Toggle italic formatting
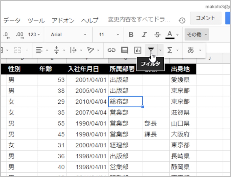The height and width of the screenshot is (177, 231). click(x=144, y=34)
